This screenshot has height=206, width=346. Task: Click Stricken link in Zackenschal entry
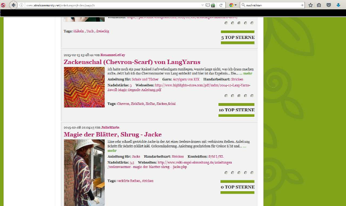pyautogui.click(x=237, y=79)
